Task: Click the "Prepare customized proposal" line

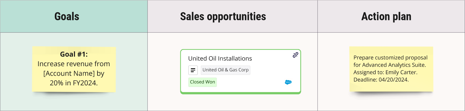Action: [390, 58]
